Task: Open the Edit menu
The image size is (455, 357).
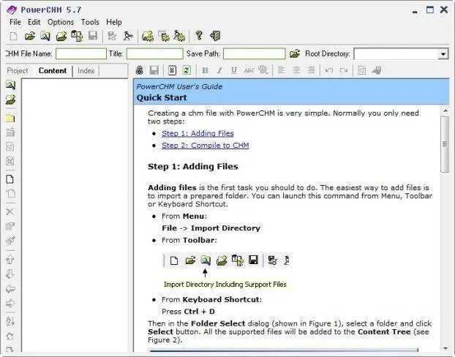Action: (34, 22)
